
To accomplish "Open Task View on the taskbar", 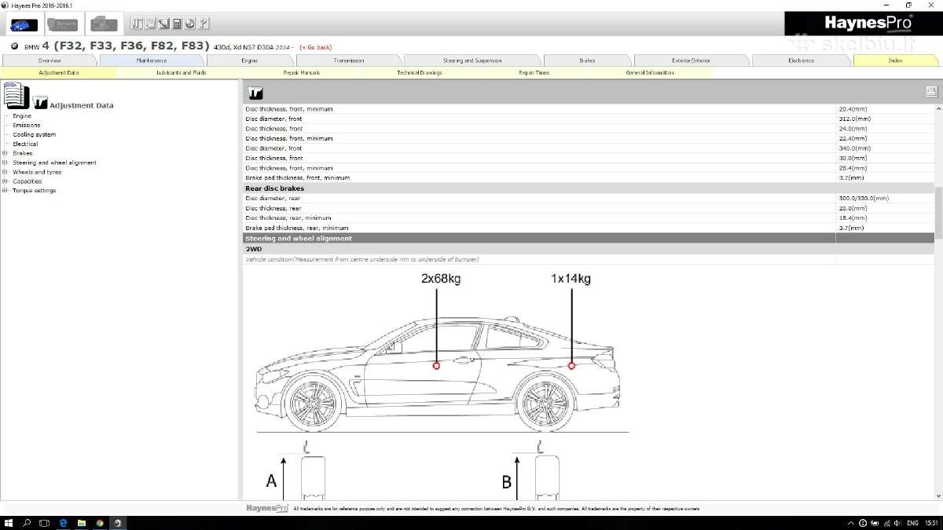I will coord(45,522).
